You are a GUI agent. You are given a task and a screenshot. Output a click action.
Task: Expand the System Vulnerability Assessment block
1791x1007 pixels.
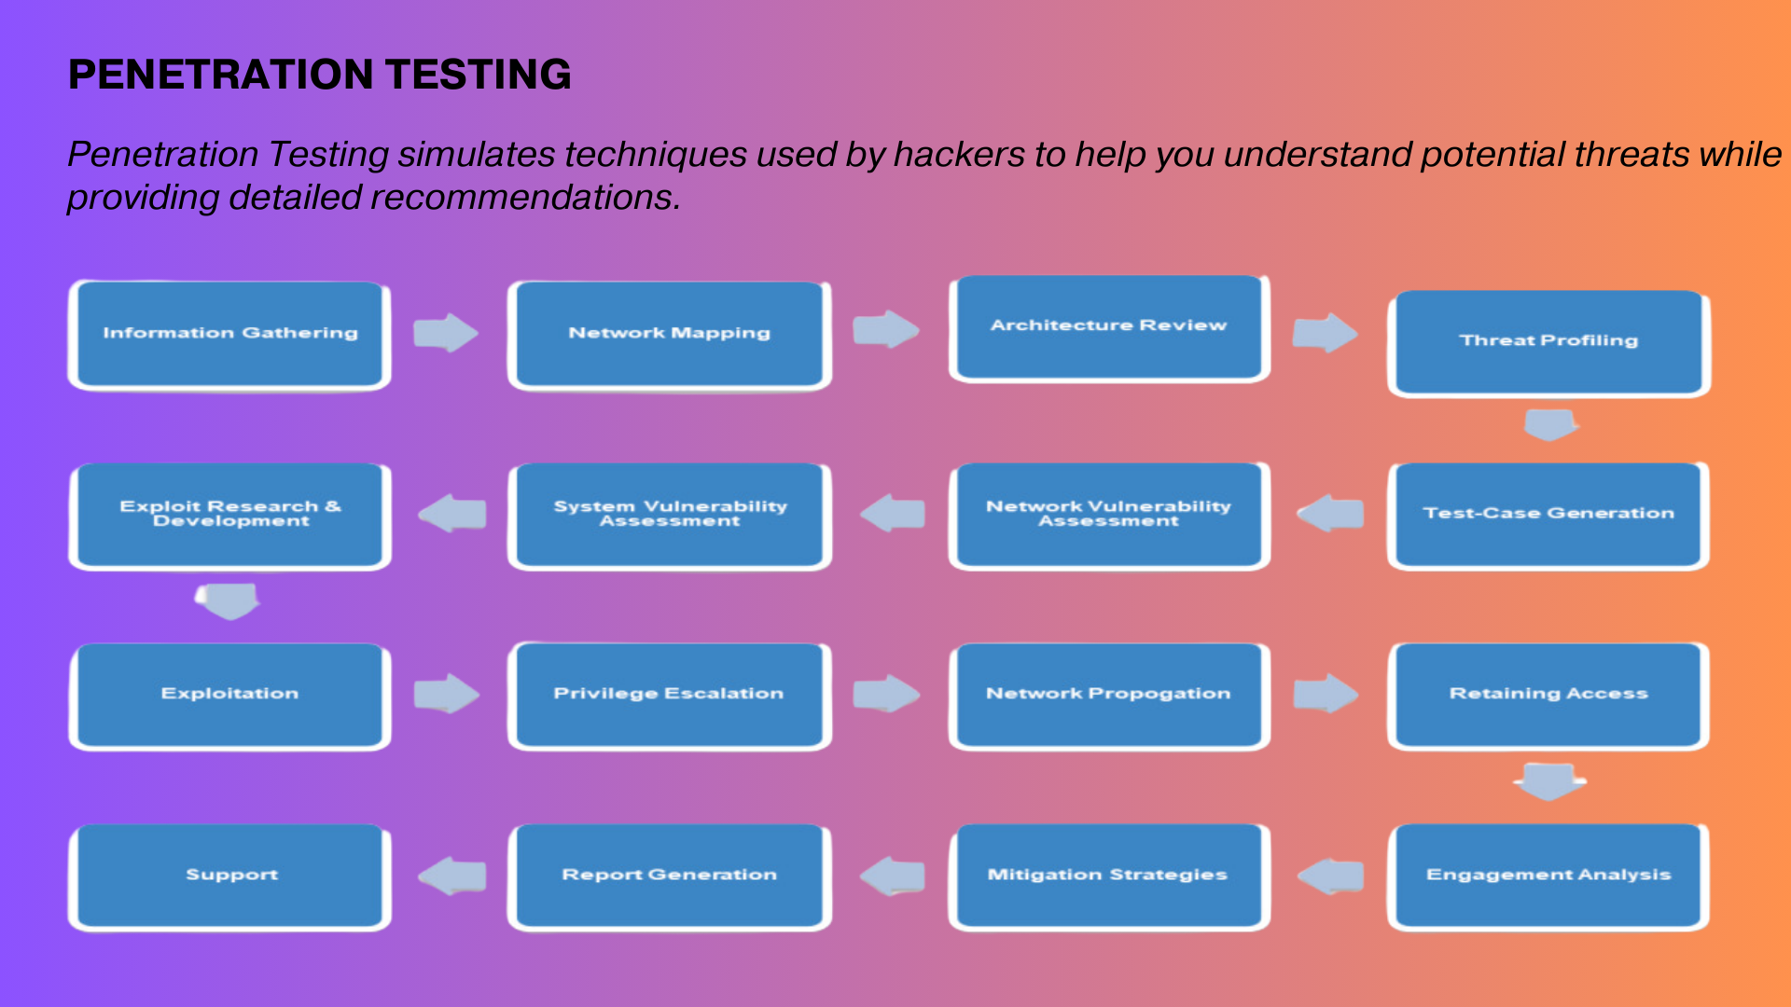click(668, 514)
